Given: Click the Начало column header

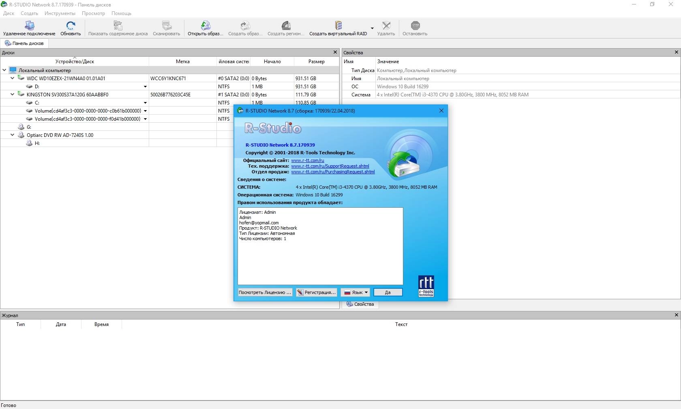Looking at the screenshot, I should (272, 62).
